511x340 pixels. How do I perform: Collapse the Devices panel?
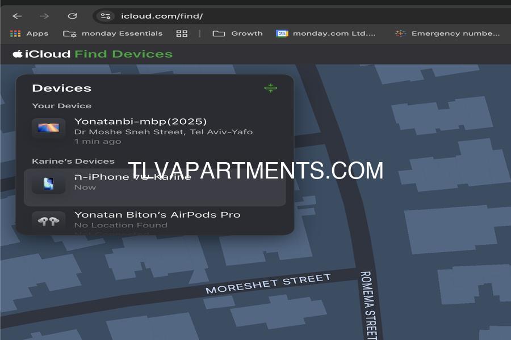270,88
